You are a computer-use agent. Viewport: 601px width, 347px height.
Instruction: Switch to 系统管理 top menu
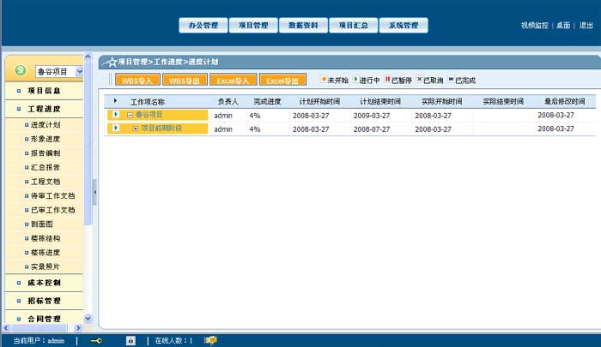(403, 26)
